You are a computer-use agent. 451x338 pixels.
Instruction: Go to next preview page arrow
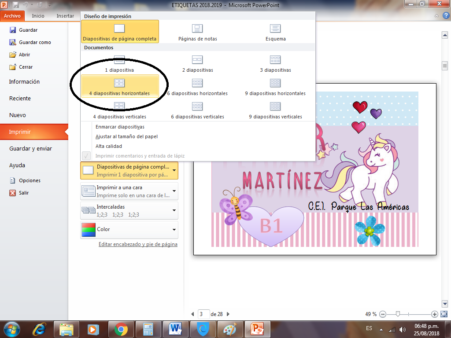(228, 314)
